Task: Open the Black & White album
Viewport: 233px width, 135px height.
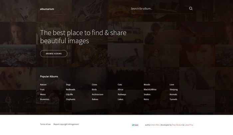Action: click(150, 90)
